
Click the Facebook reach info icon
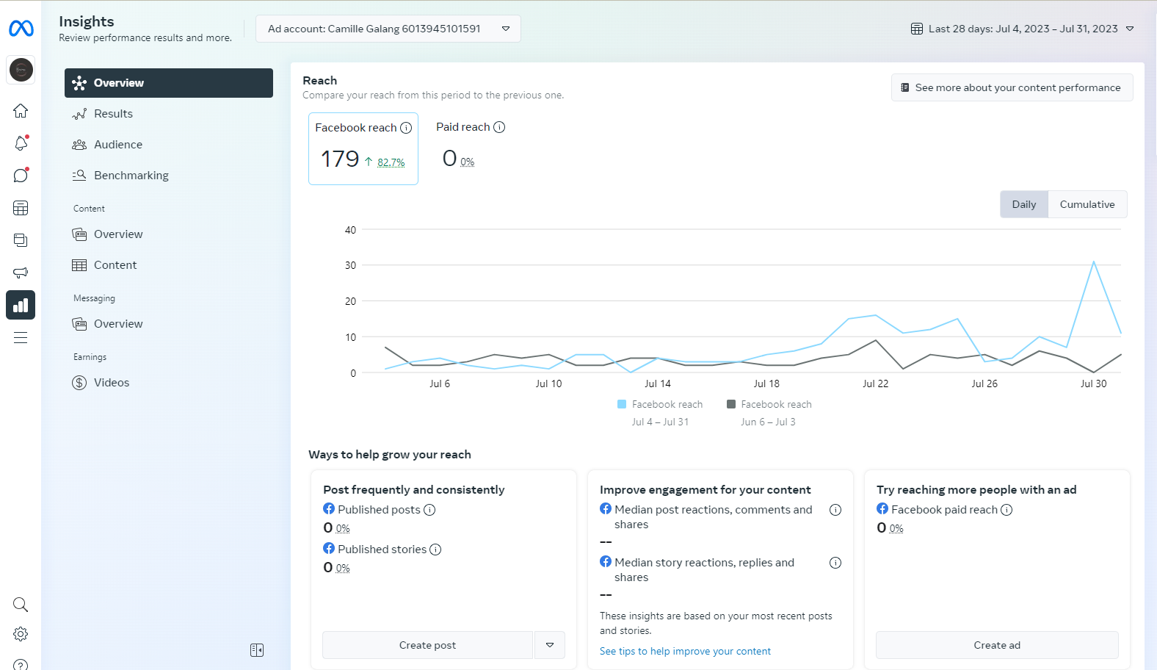pos(406,128)
